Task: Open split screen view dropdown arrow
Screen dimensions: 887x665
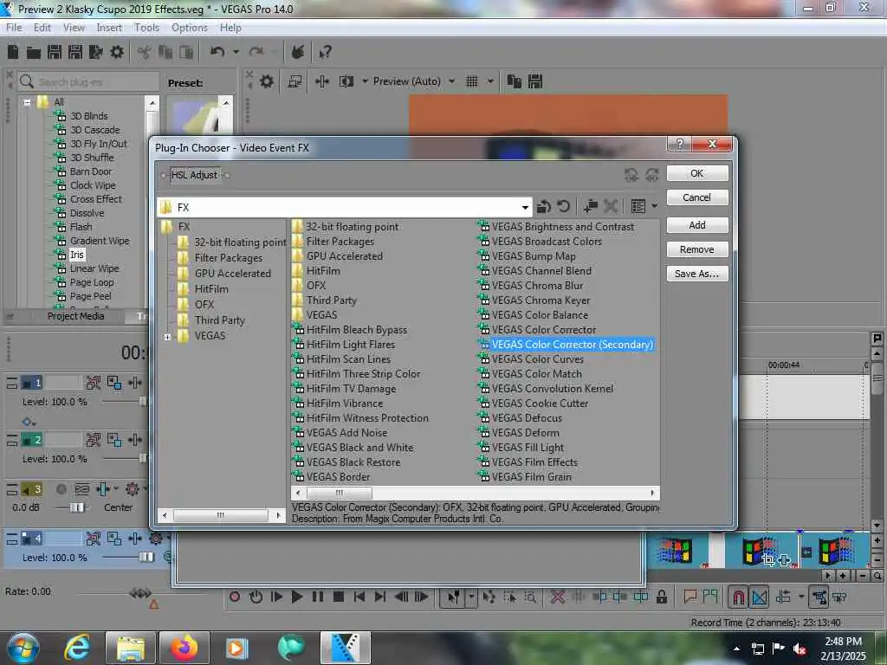Action: (365, 81)
